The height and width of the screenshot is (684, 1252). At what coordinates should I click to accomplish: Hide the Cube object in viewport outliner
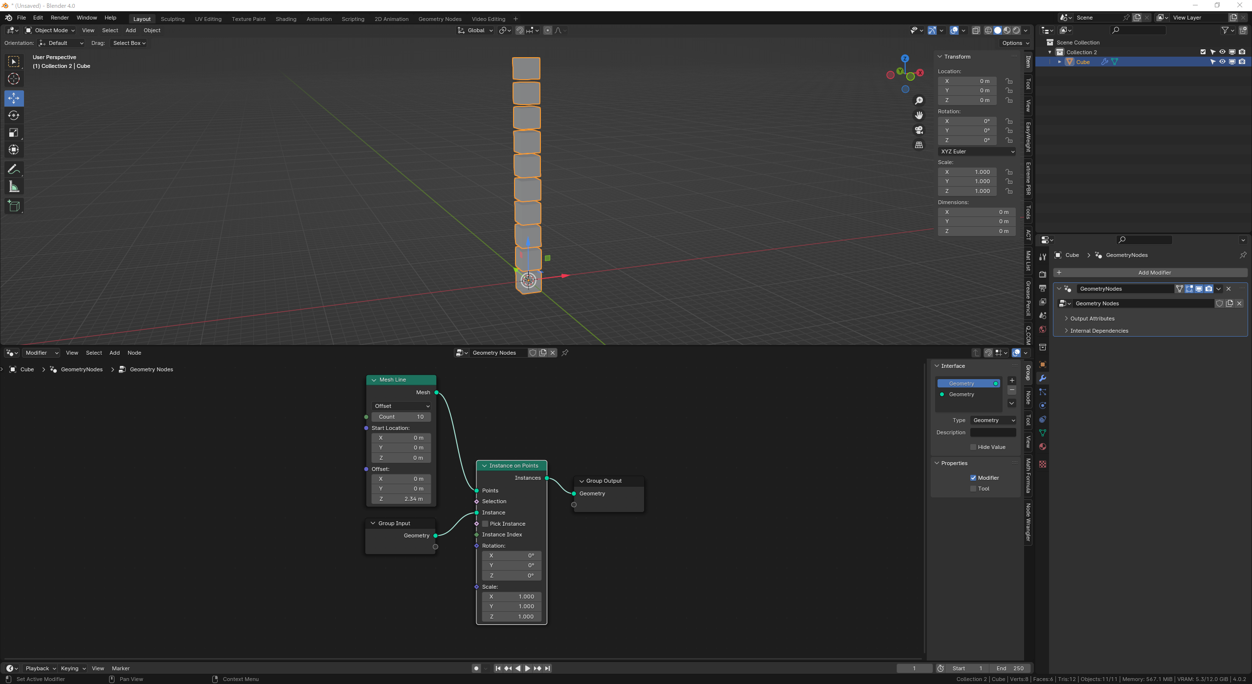coord(1222,62)
